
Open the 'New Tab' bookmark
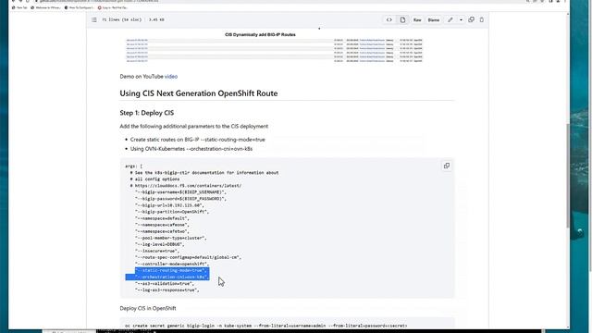(x=19, y=7)
